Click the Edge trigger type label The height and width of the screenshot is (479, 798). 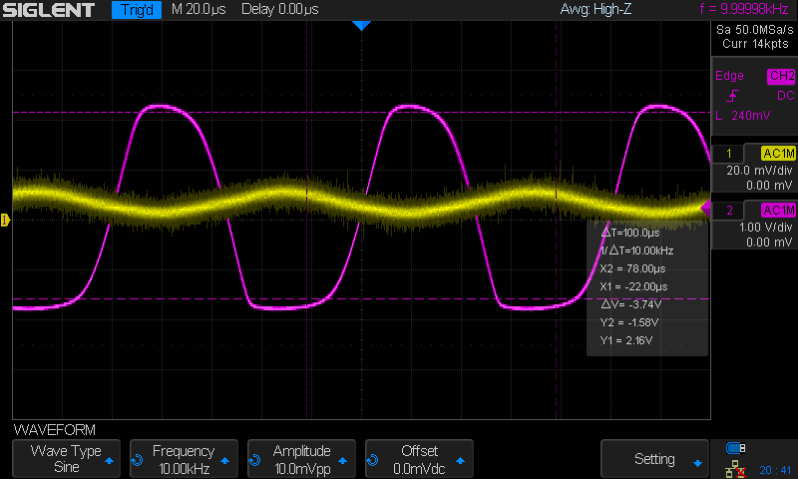coord(729,76)
